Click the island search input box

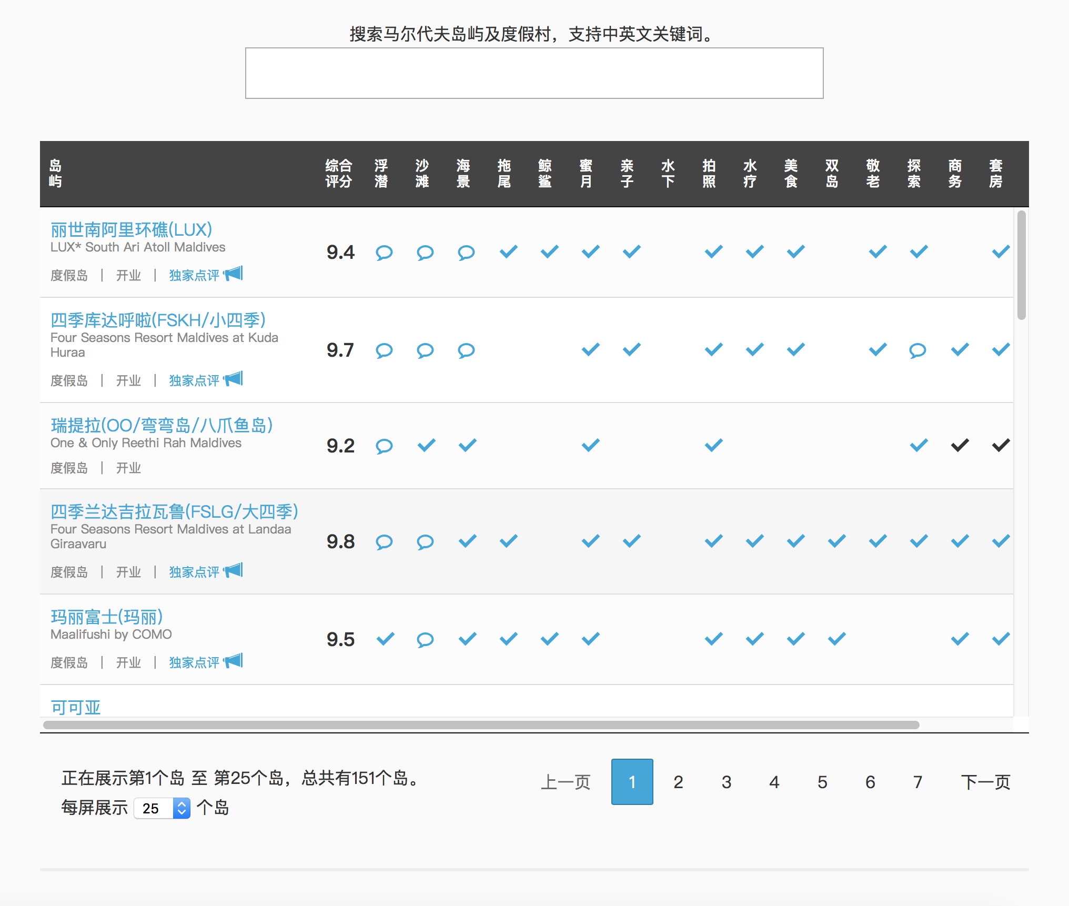(x=534, y=73)
